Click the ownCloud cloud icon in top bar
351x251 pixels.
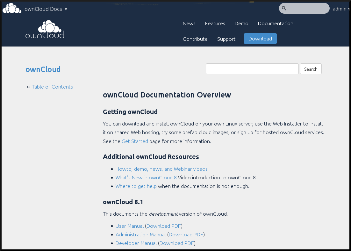click(x=12, y=9)
